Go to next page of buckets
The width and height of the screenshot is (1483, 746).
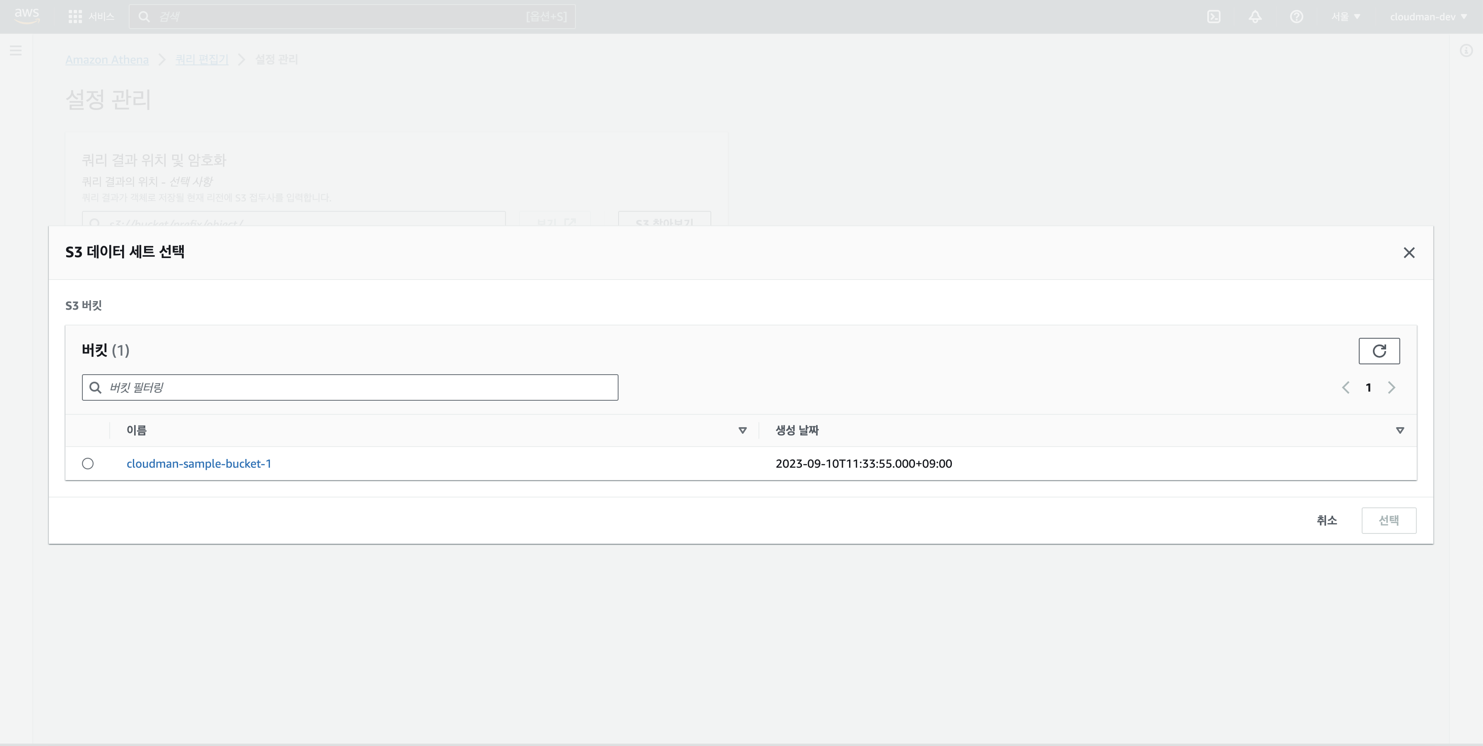point(1392,387)
